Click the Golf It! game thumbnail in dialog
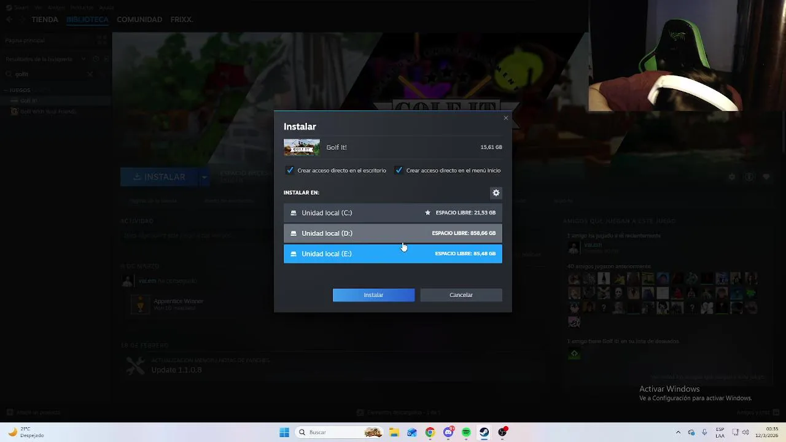786x442 pixels. click(302, 147)
